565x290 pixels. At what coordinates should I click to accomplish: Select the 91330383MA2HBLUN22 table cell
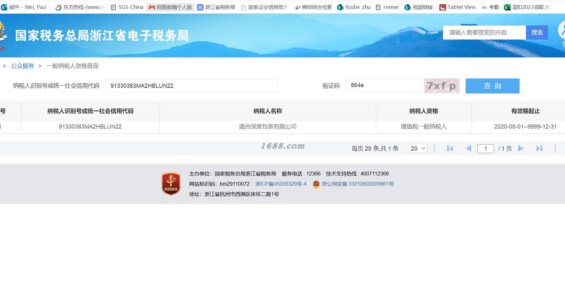click(90, 127)
